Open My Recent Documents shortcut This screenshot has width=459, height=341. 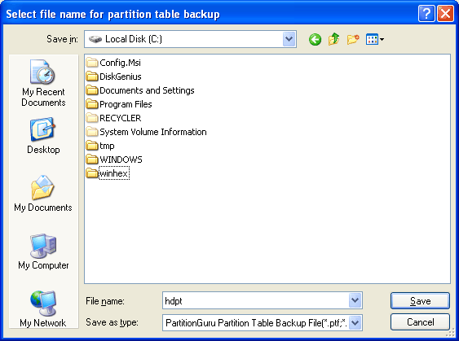click(x=43, y=83)
